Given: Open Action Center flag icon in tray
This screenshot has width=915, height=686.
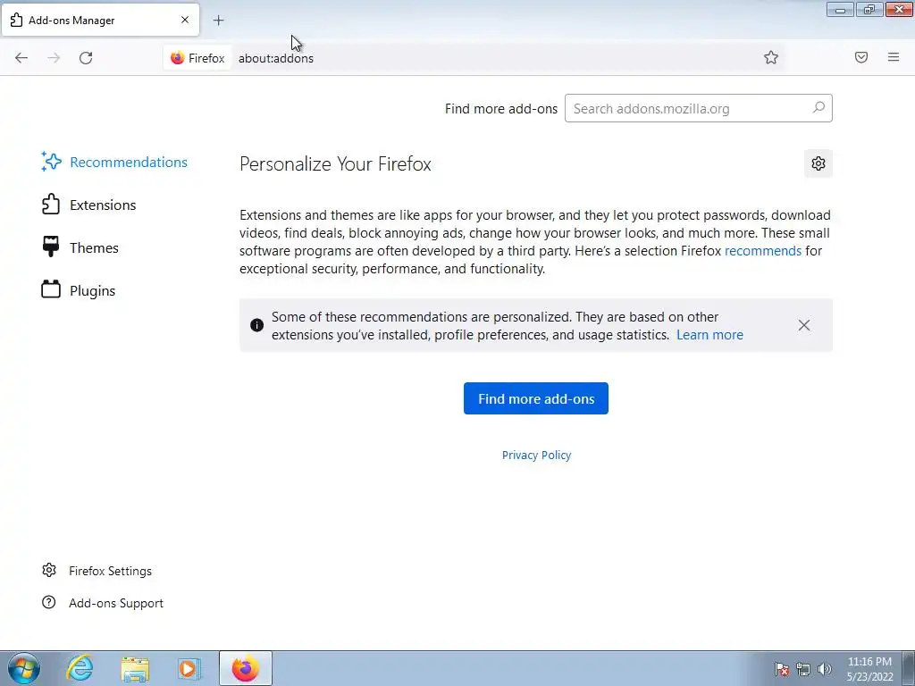Looking at the screenshot, I should (x=782, y=669).
